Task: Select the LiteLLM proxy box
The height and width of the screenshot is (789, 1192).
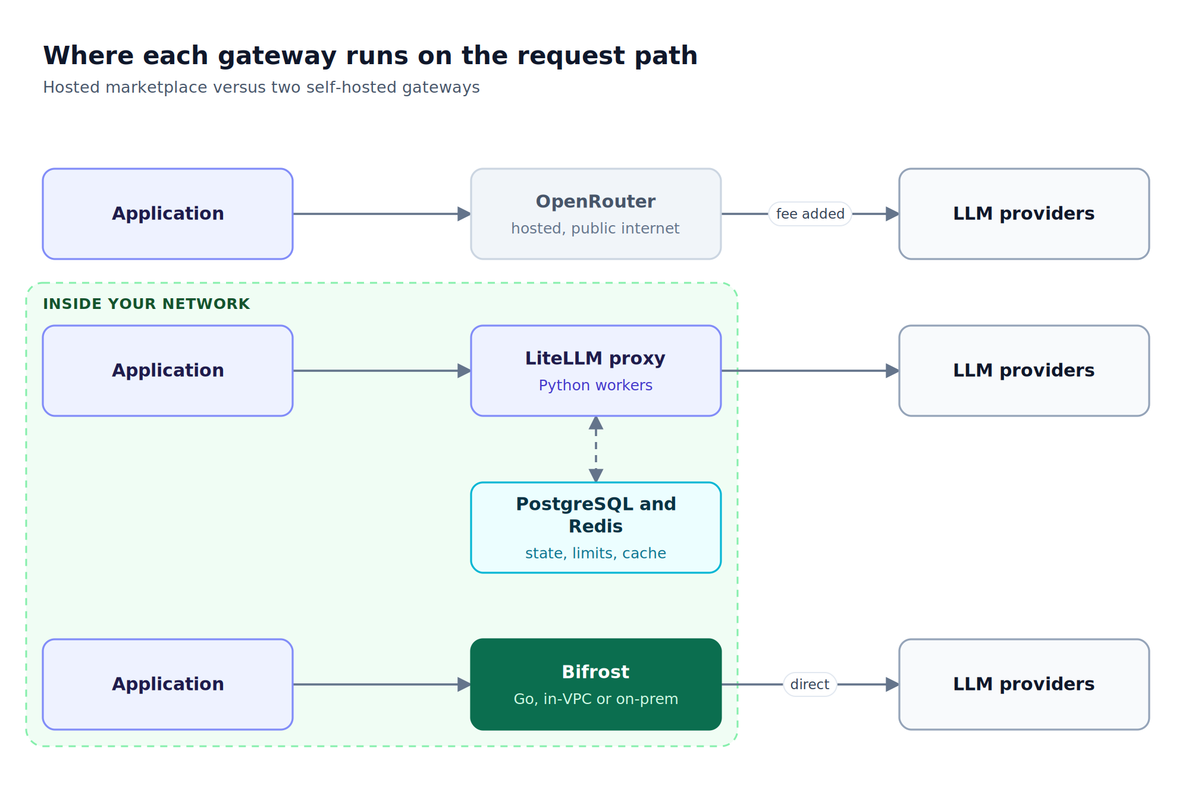Action: 596,371
